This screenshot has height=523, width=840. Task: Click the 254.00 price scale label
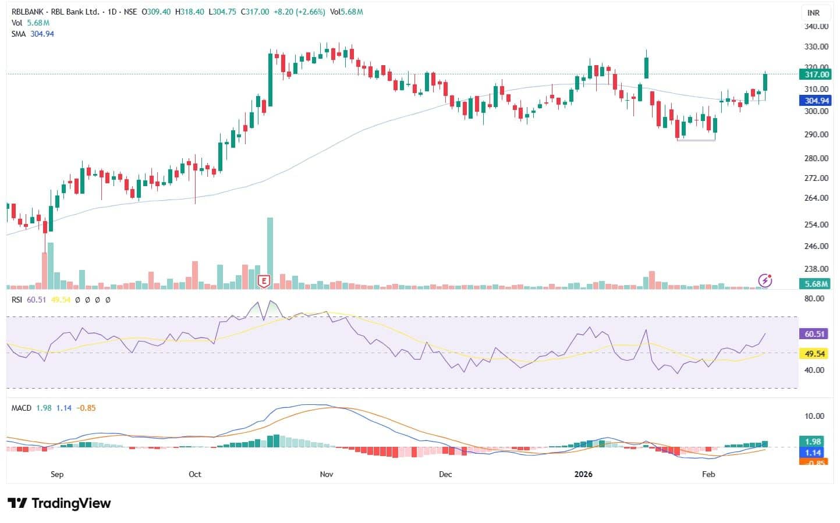(816, 225)
